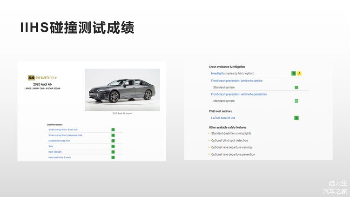
Task: Click green G rating for Roof strength
Action: (113, 152)
